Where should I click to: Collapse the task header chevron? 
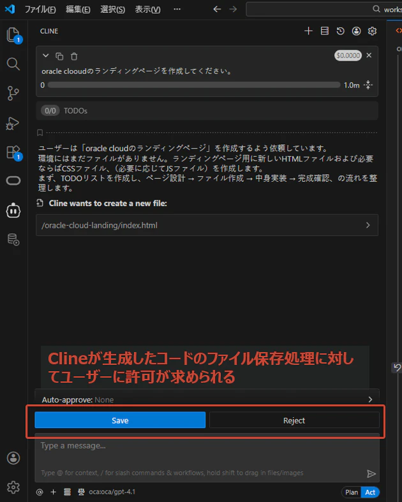(x=45, y=55)
